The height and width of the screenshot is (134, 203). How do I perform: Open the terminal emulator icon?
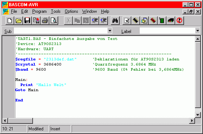171,21
